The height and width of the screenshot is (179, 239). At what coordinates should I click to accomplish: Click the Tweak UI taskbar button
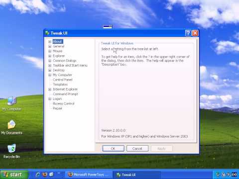point(136,175)
